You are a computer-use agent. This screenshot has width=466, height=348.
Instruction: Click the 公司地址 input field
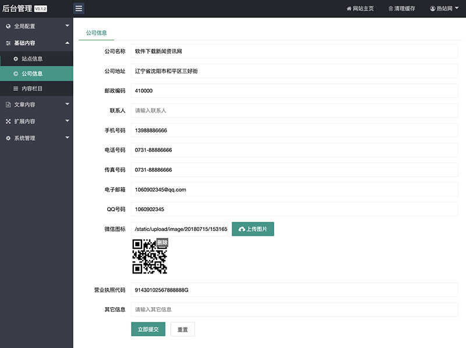294,71
